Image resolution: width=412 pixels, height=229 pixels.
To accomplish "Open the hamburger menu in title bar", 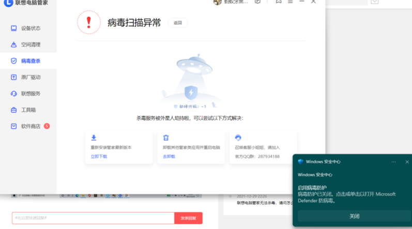I will pyautogui.click(x=291, y=2).
